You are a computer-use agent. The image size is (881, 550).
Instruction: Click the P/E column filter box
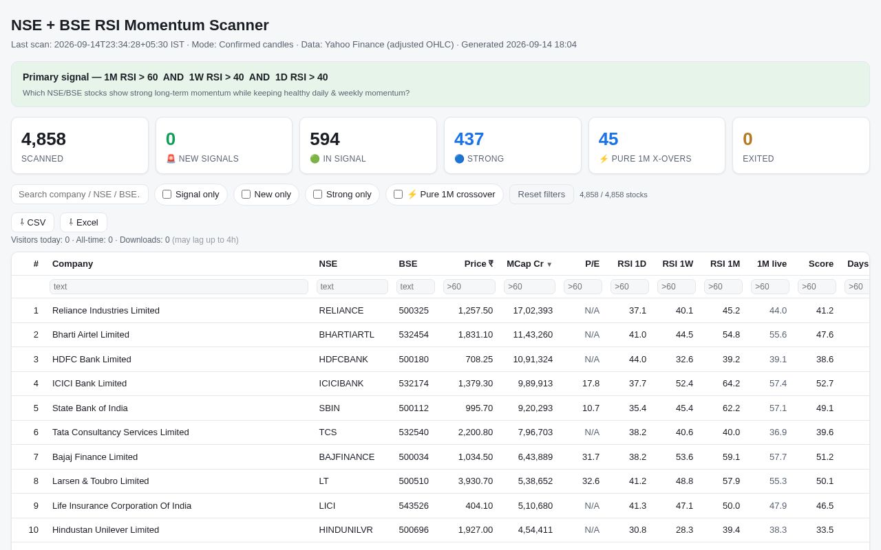click(x=583, y=287)
